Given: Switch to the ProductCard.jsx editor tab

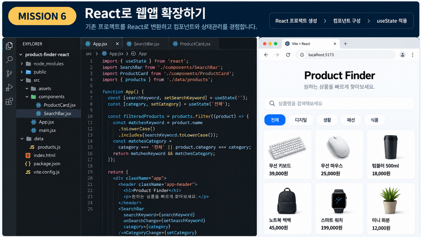Looking at the screenshot, I should [193, 44].
